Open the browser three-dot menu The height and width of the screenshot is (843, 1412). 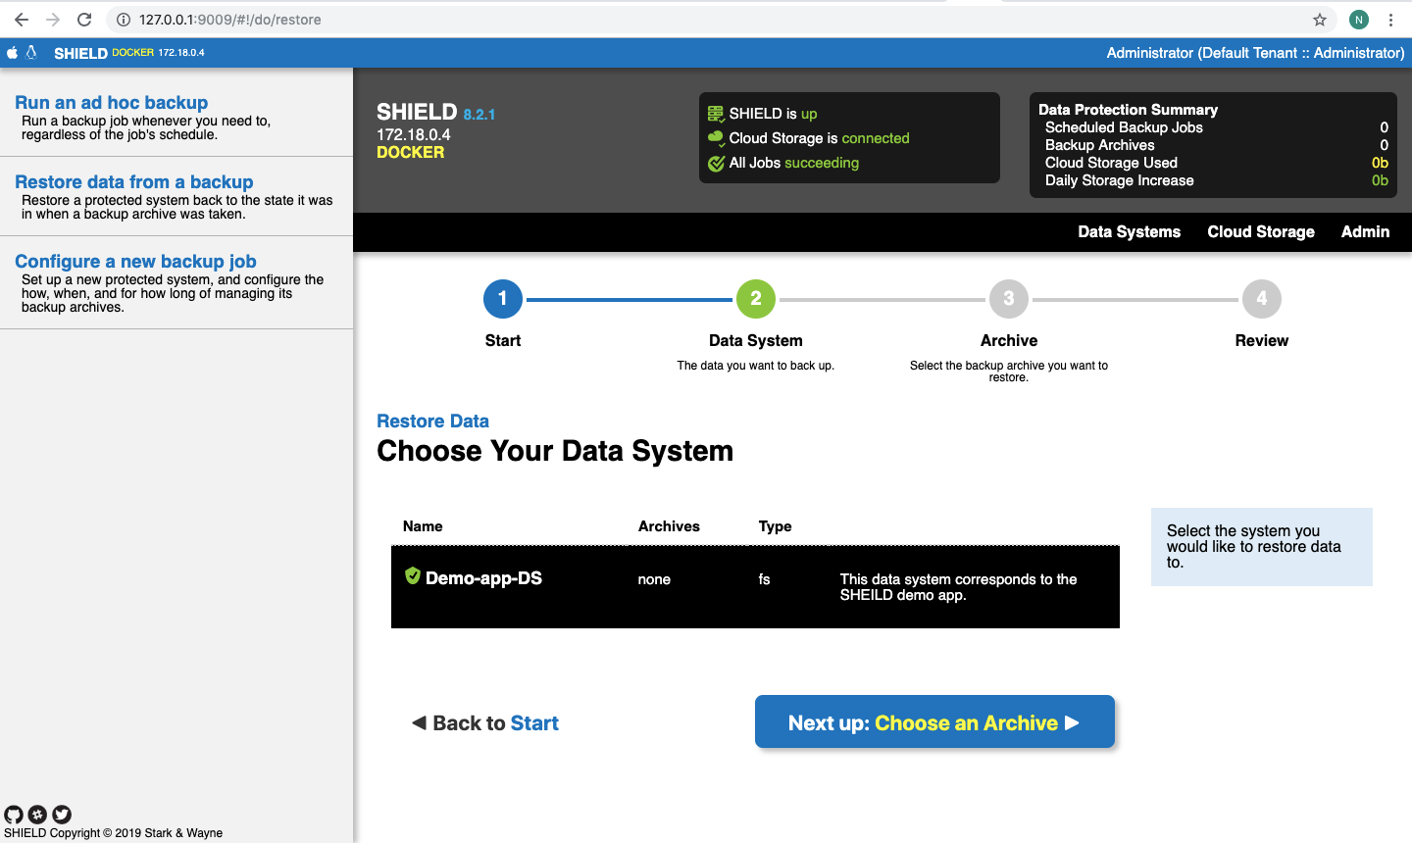click(1390, 20)
